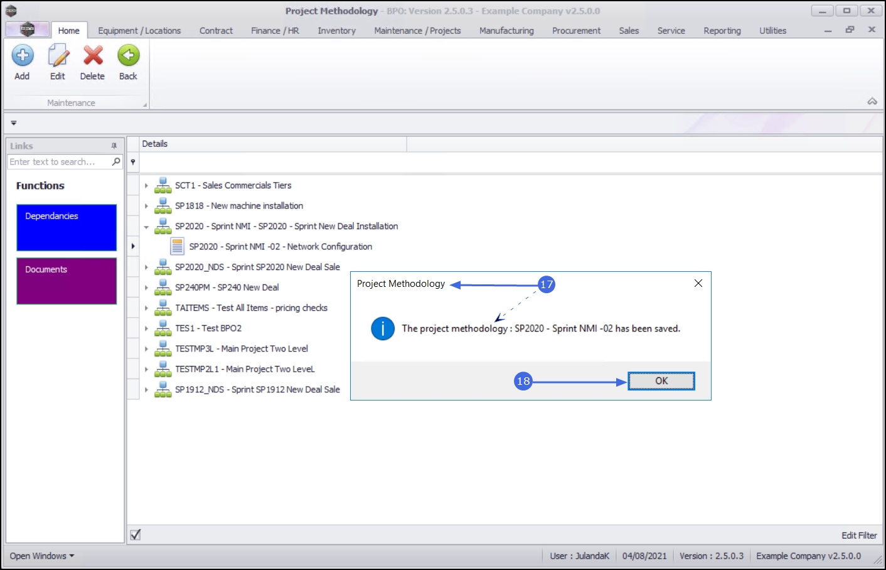Click hierarchy icon of SP240PM row

coord(163,287)
